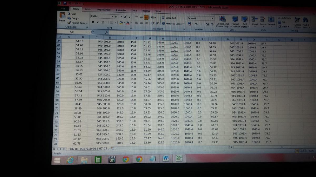Image resolution: width=316 pixels, height=177 pixels.
Task: Click the Percent Style icon
Action: point(196,24)
